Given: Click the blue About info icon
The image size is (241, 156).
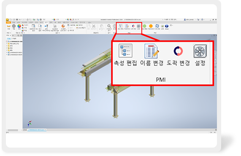Looking at the screenshot, I should [167, 26].
